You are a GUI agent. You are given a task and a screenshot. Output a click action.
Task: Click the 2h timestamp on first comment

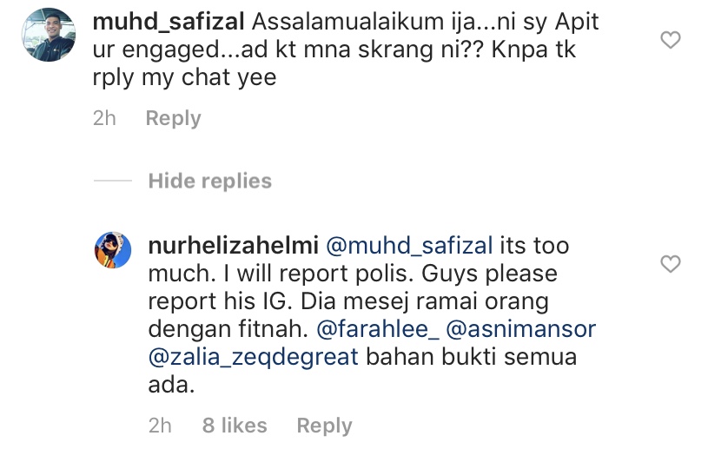click(x=104, y=118)
